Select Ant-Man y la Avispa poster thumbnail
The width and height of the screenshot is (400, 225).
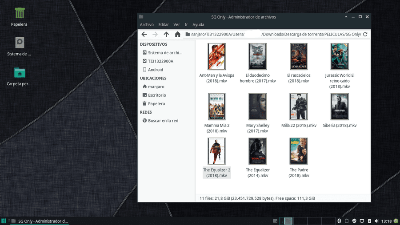click(216, 56)
